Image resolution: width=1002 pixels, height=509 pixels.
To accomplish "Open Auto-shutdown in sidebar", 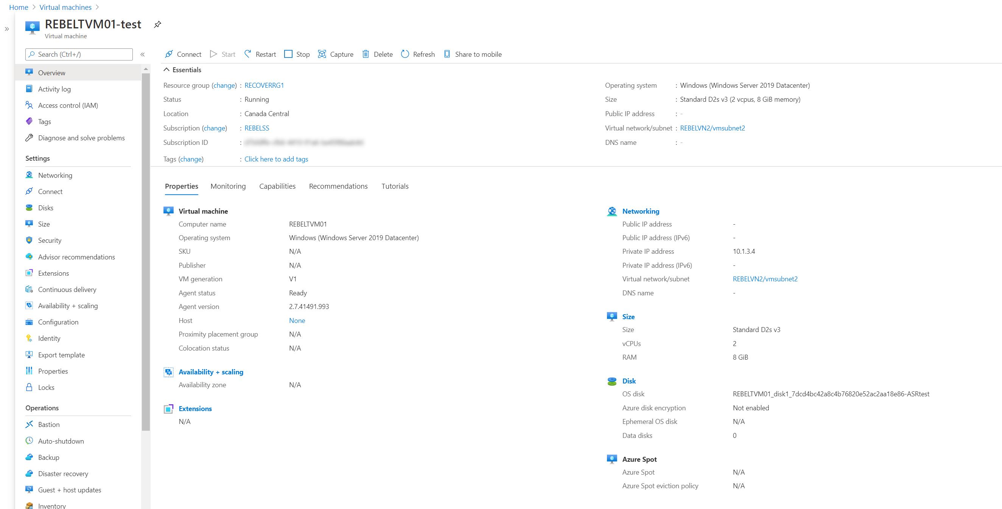I will pyautogui.click(x=61, y=441).
